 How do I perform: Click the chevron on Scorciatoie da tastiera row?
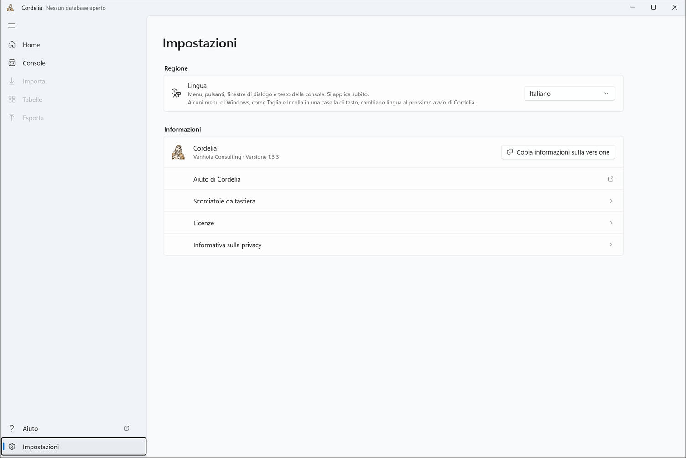coord(611,201)
